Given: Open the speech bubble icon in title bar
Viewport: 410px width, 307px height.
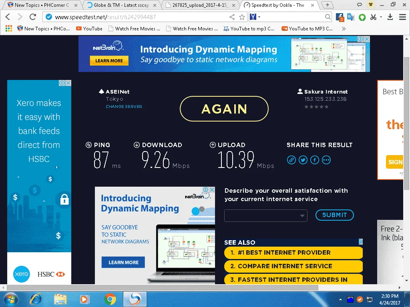Looking at the screenshot, I should click(x=360, y=4).
